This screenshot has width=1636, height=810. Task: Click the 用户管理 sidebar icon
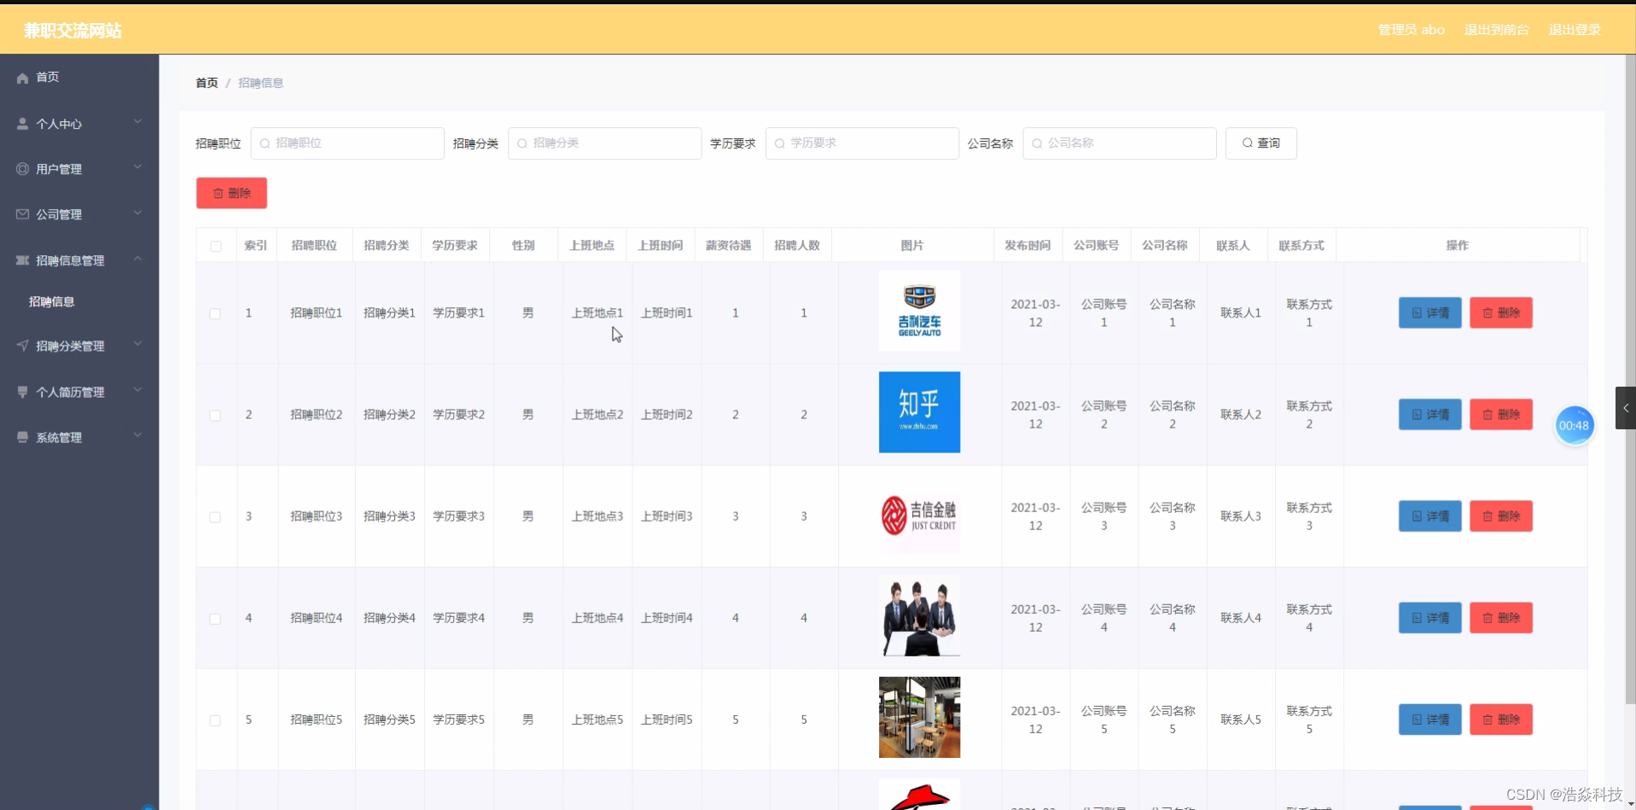click(x=21, y=168)
